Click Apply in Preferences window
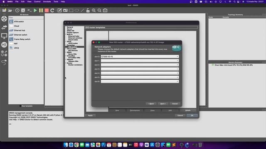Image resolution: width=266 pixels, height=149 pixels. 90,115
